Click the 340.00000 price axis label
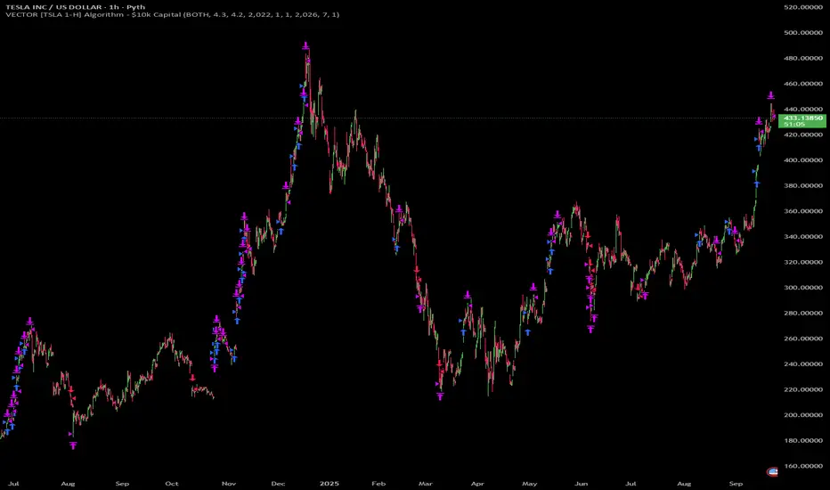Image resolution: width=830 pixels, height=490 pixels. click(x=803, y=236)
